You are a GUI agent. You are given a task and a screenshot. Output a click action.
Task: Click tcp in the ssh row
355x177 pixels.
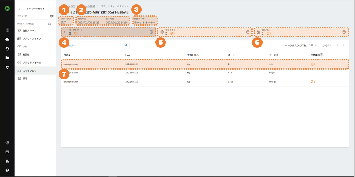click(x=188, y=64)
